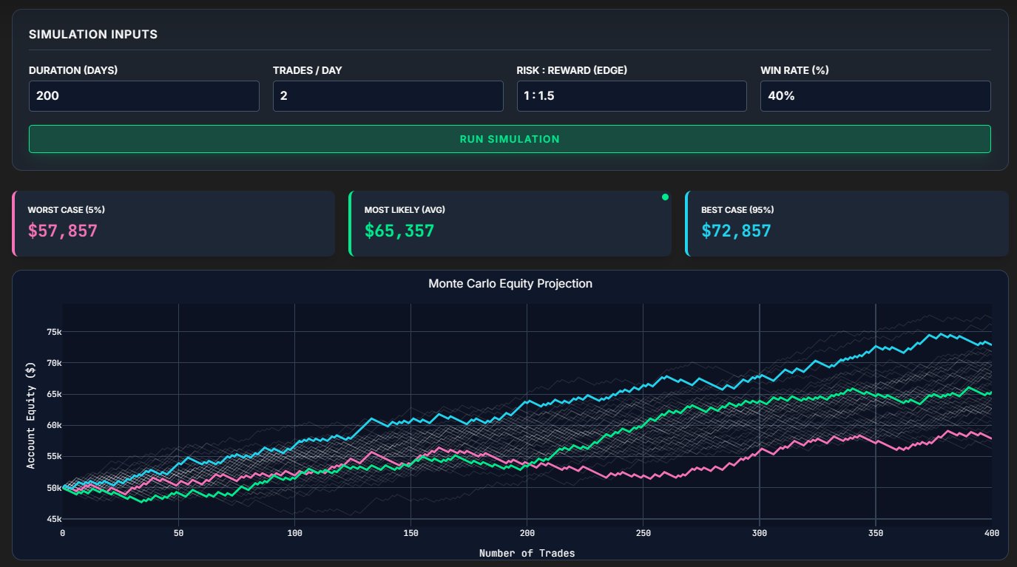The height and width of the screenshot is (567, 1017).
Task: Click the Trades / Day input field
Action: [x=388, y=95]
